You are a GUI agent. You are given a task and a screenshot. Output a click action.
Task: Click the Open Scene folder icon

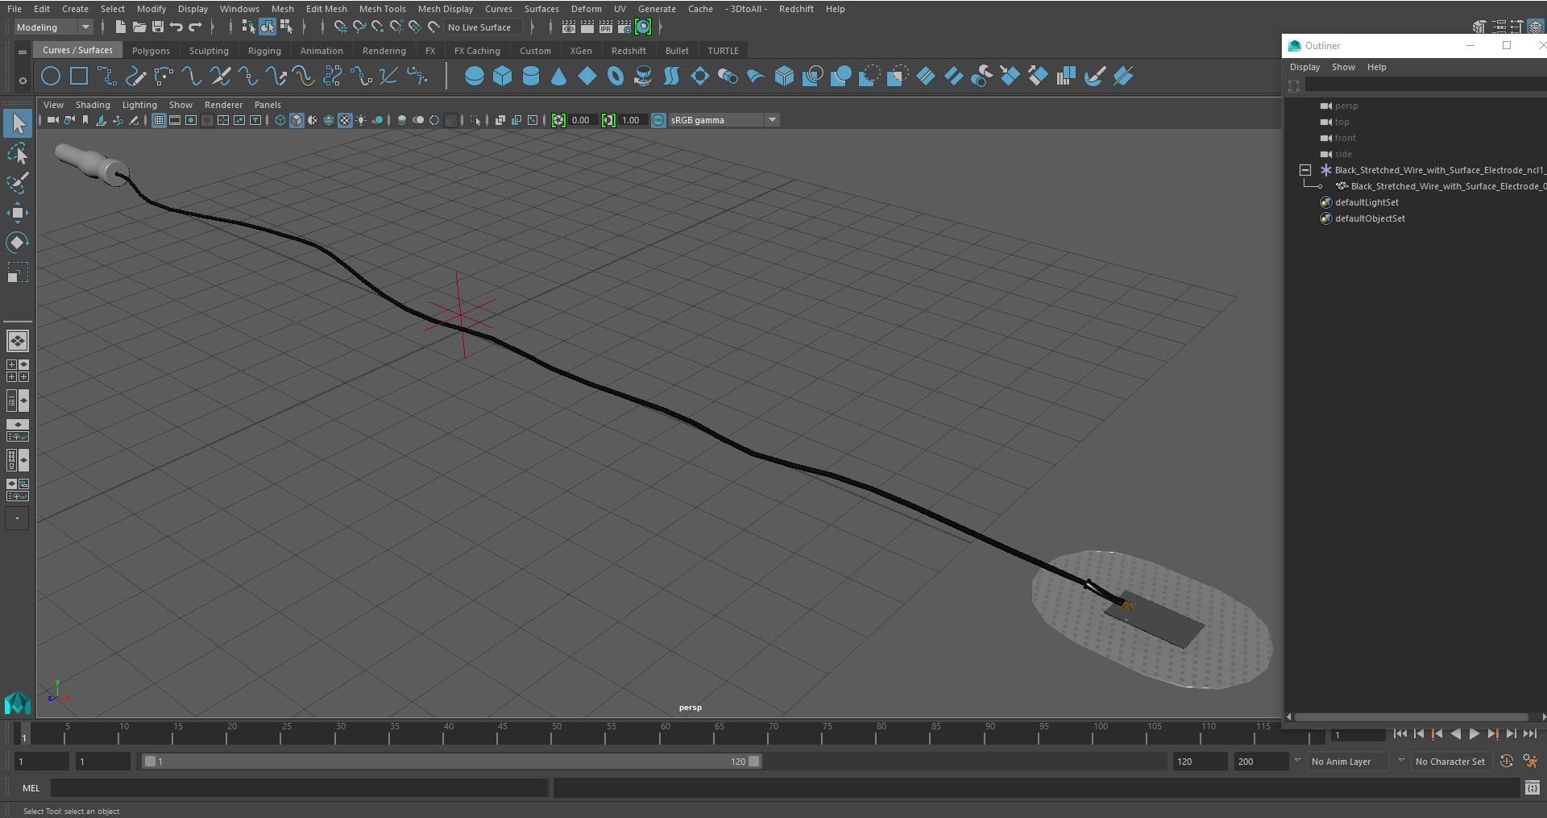tap(139, 27)
